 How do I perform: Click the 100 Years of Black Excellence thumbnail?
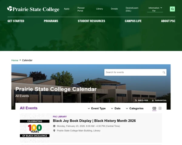tap(35, 128)
